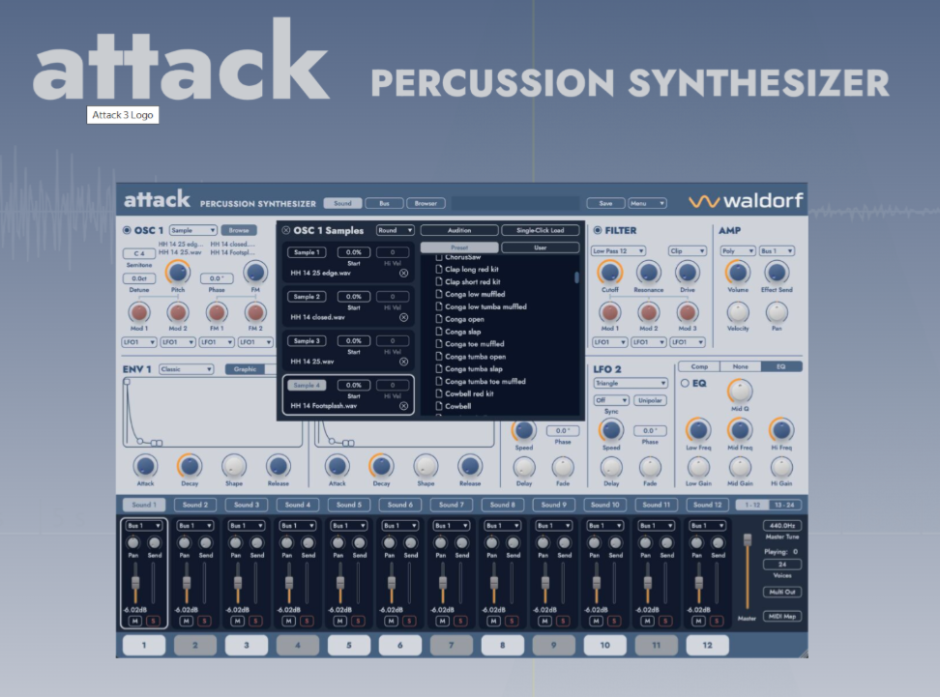
Task: Click the EQ Mid Q knob
Action: coord(740,392)
